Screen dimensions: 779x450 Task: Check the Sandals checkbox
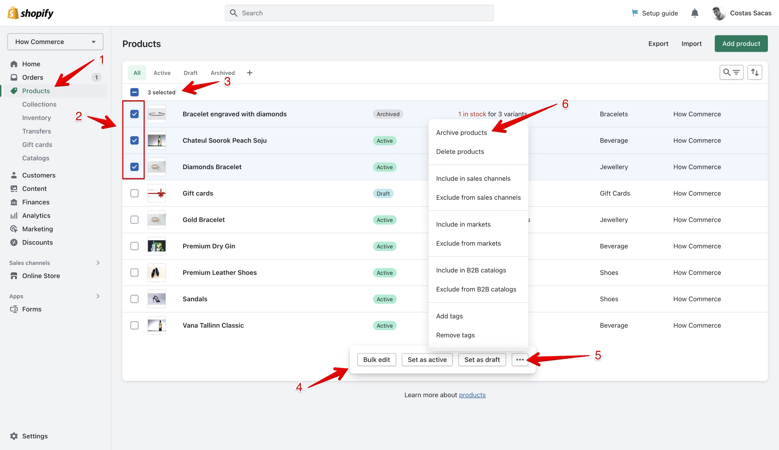coord(134,299)
